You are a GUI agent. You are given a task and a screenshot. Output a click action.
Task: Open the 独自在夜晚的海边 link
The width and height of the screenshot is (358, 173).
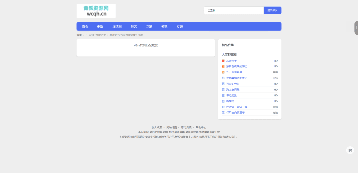tap(237, 66)
